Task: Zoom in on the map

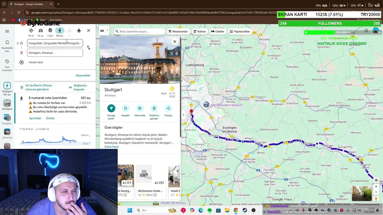Action: point(376,187)
